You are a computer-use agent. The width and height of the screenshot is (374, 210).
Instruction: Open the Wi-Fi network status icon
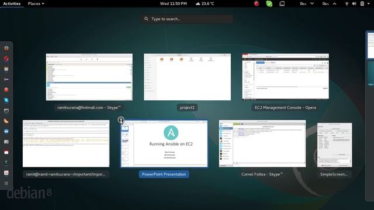click(x=347, y=3)
